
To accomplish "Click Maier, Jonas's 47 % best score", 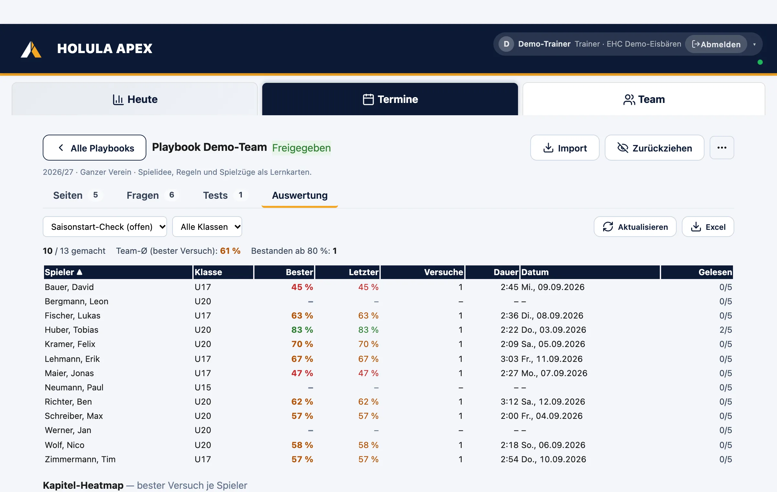I will coord(302,373).
